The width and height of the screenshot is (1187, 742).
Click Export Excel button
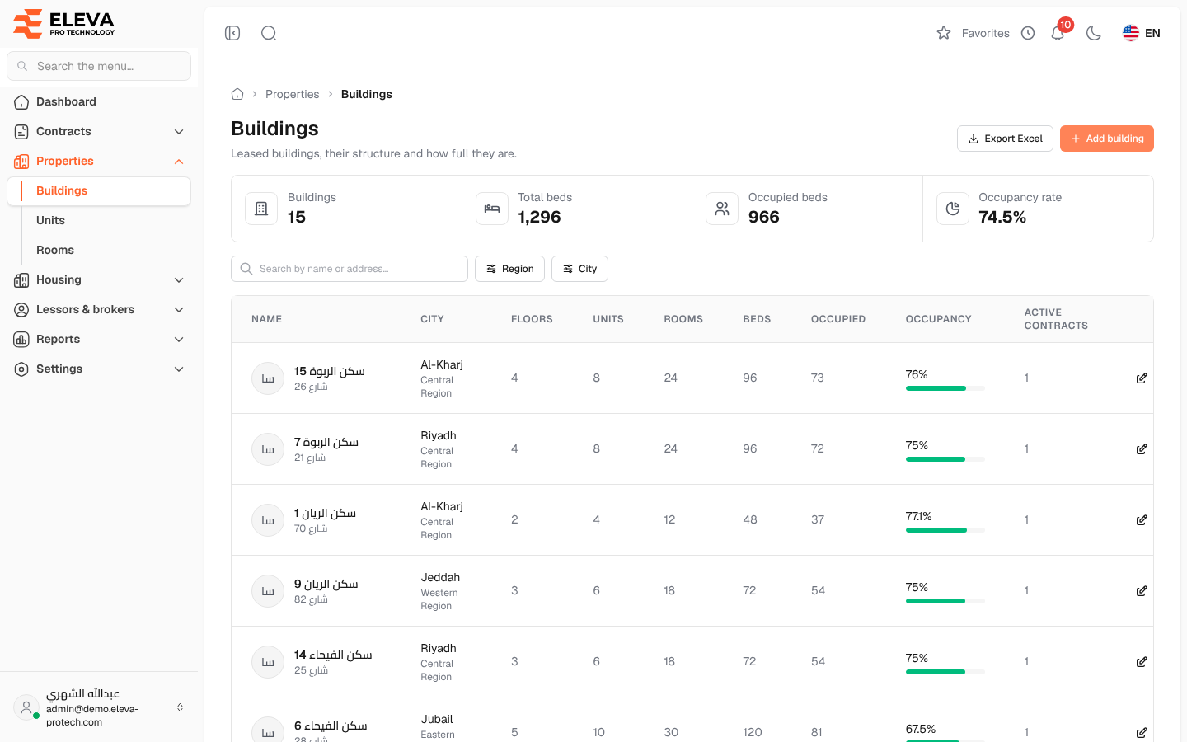(x=1005, y=139)
